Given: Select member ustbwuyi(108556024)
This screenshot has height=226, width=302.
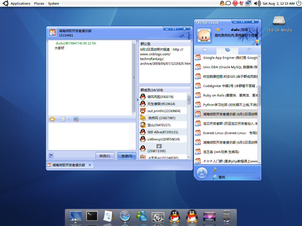Looking at the screenshot, I should coord(163,139).
